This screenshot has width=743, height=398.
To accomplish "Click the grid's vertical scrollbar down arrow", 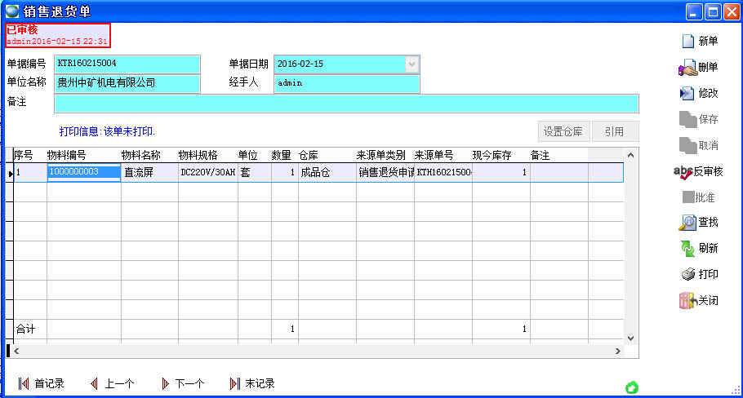I will [630, 338].
